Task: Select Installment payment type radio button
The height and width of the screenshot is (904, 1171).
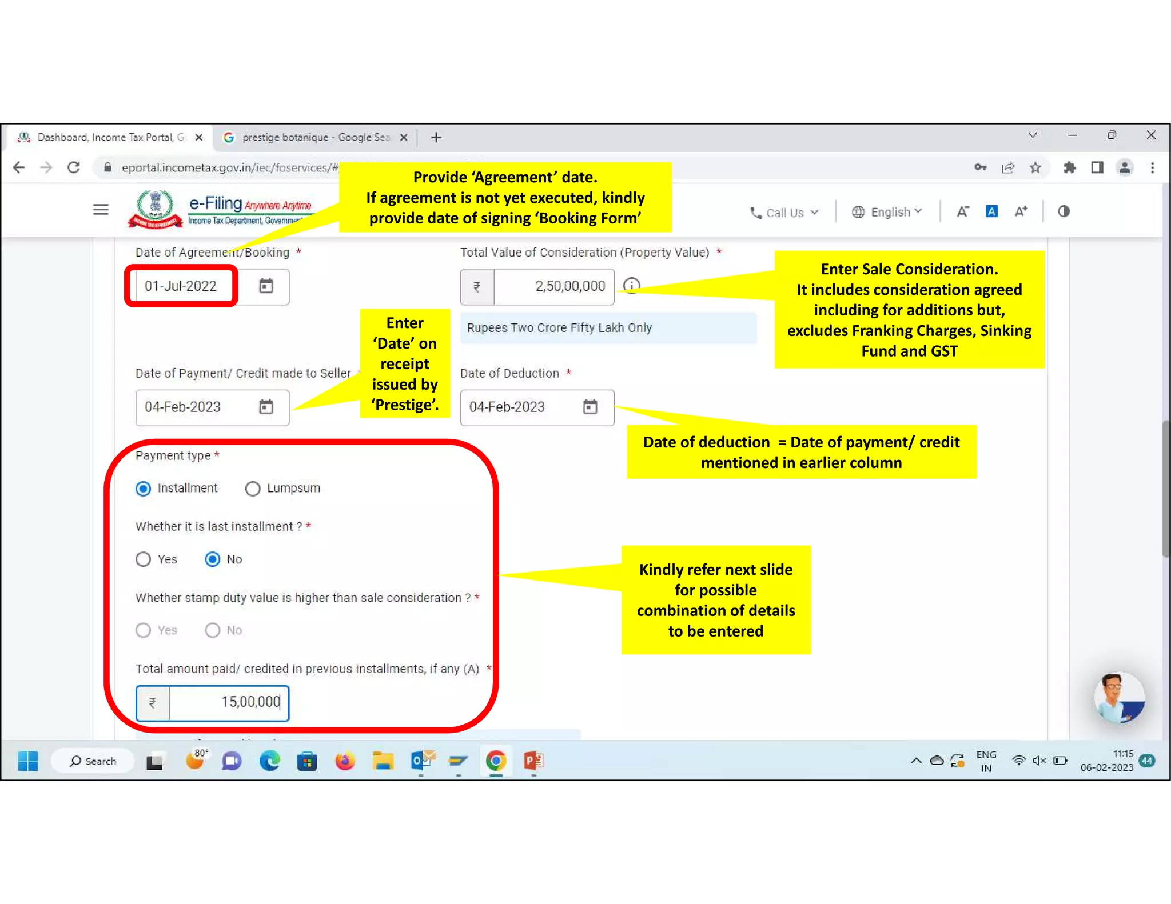Action: click(x=144, y=489)
